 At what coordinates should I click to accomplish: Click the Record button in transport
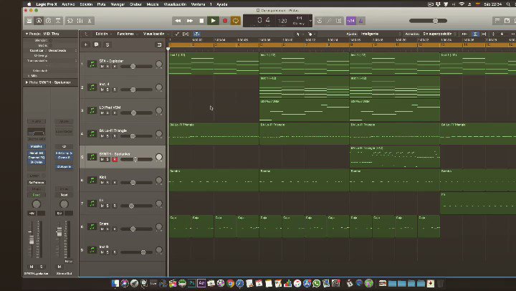(225, 21)
